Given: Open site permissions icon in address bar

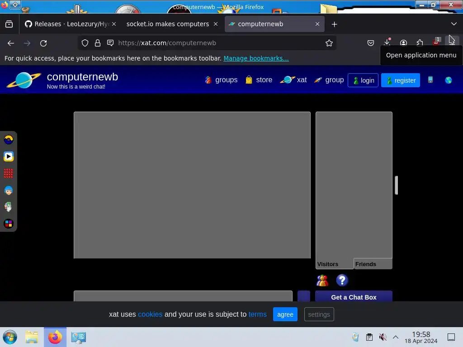Looking at the screenshot, I should pos(110,43).
